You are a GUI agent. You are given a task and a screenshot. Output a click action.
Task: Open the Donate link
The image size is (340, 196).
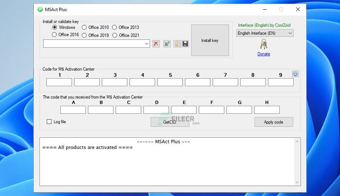tap(264, 54)
